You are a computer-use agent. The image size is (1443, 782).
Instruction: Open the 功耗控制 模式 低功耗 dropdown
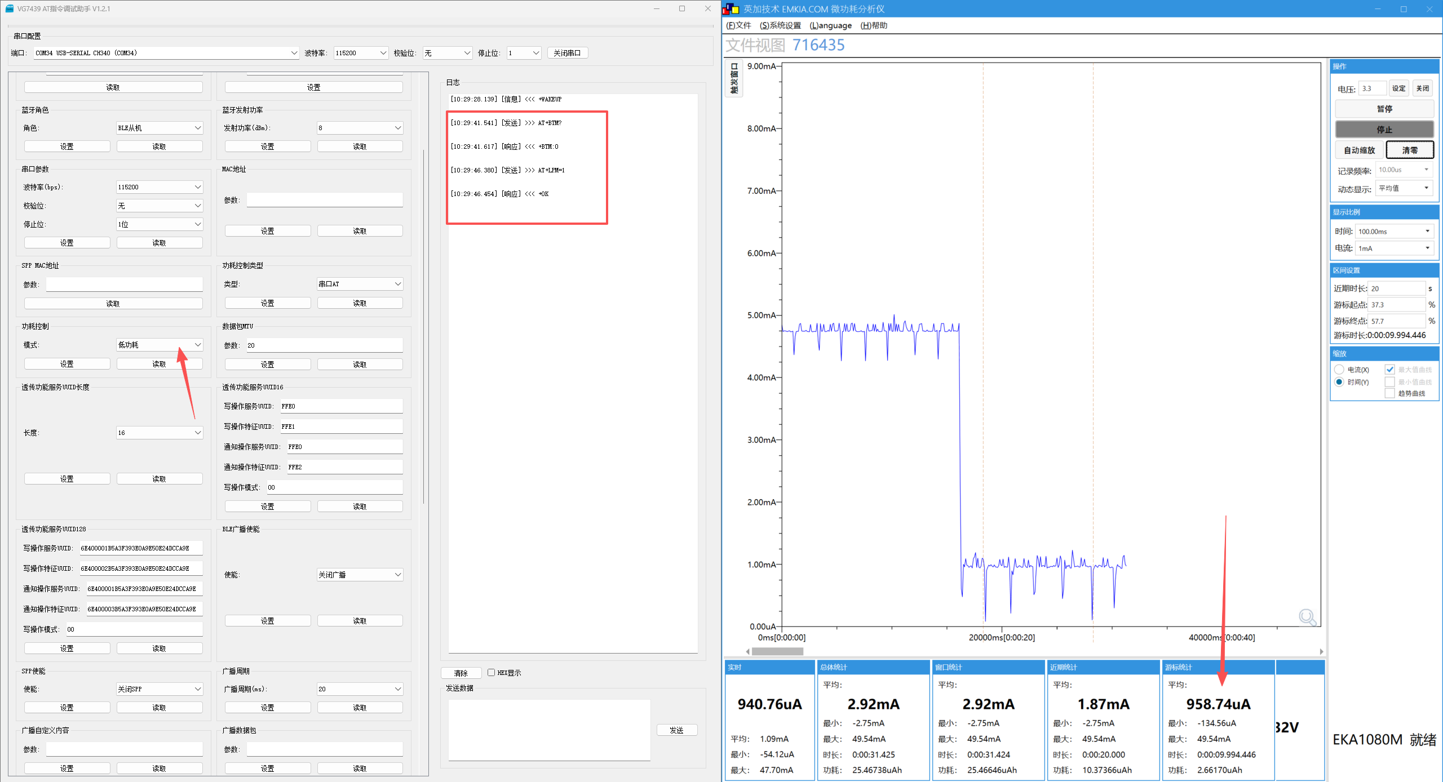pos(160,345)
